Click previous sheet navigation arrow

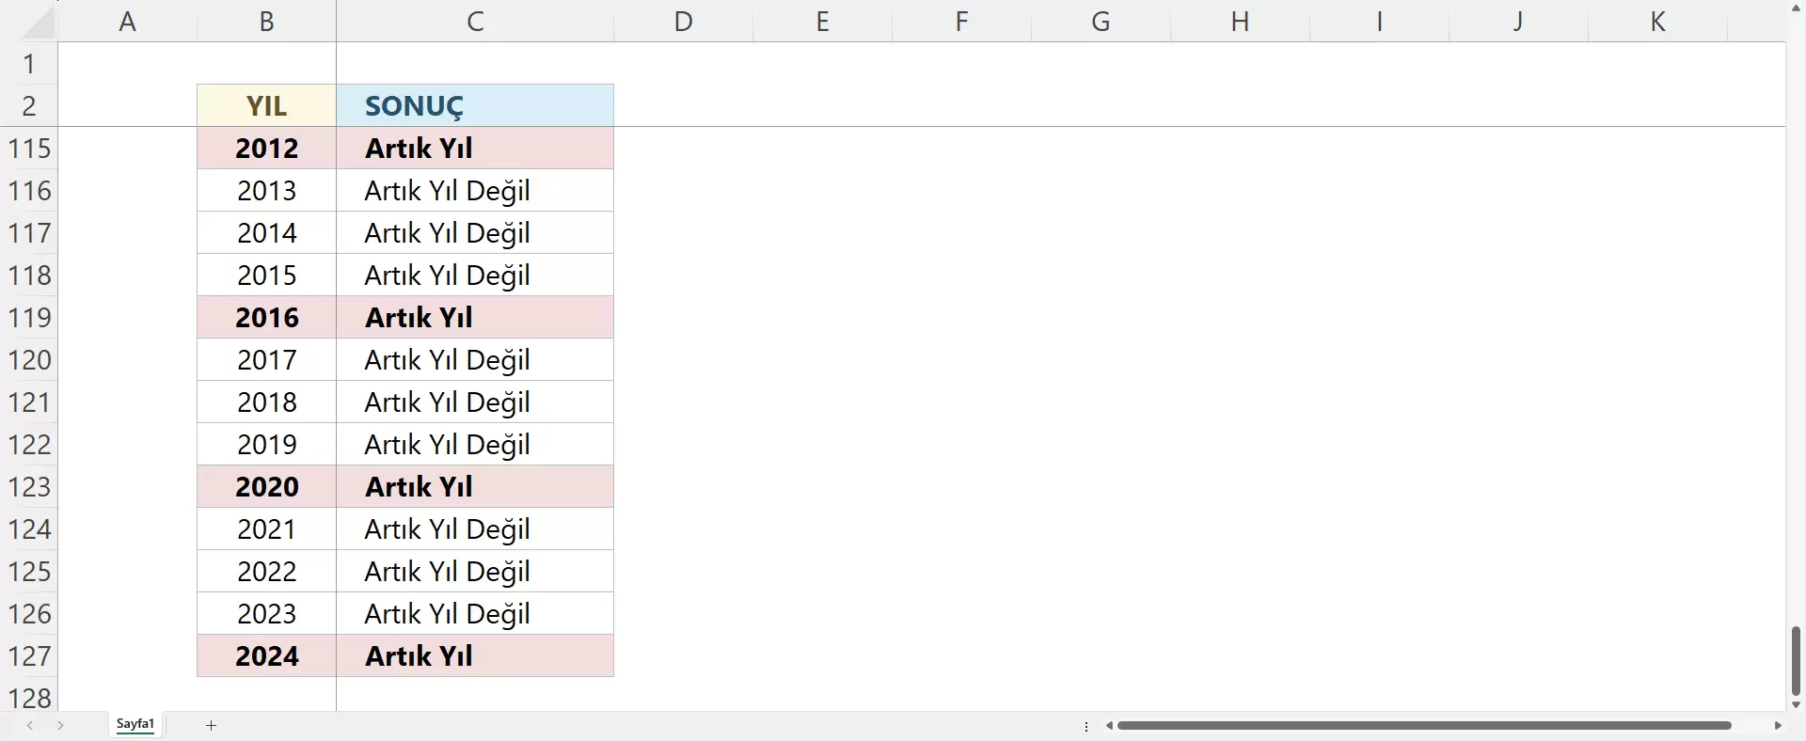(30, 725)
